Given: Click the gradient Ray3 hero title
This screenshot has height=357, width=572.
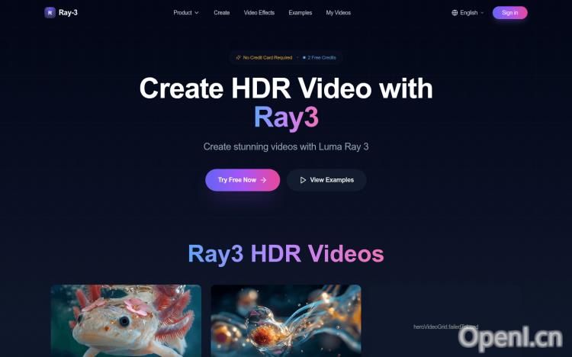Looking at the screenshot, I should click(x=286, y=118).
